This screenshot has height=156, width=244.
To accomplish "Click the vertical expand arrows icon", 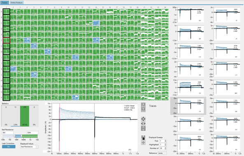I will point(143,128).
